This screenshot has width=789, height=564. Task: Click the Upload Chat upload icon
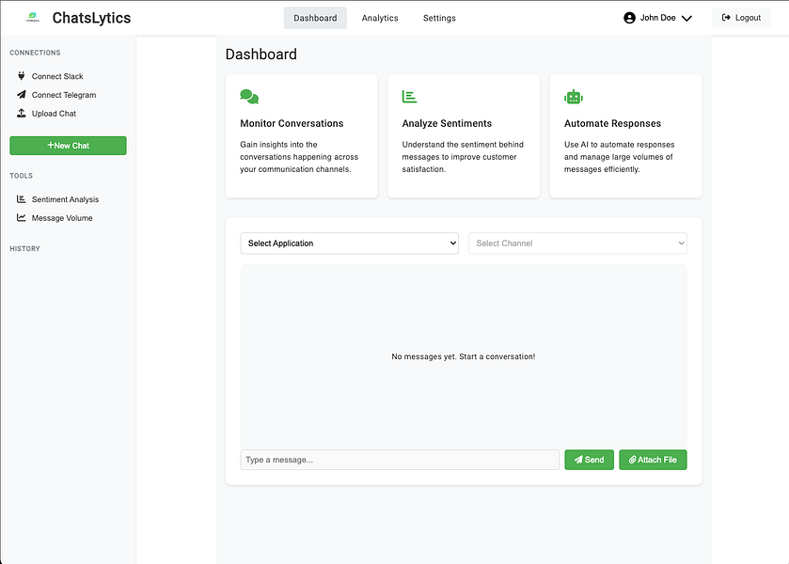(x=21, y=113)
